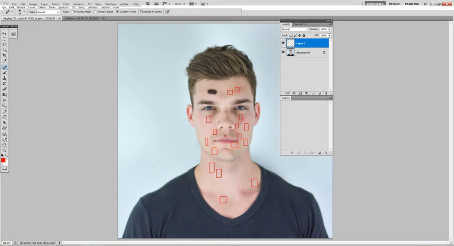Switch to the Channels tab
This screenshot has width=454, height=246.
[300, 24]
